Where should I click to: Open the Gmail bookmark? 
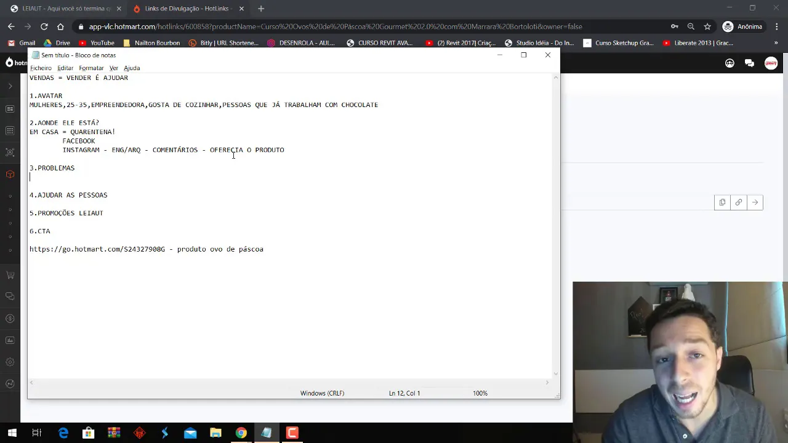click(22, 43)
